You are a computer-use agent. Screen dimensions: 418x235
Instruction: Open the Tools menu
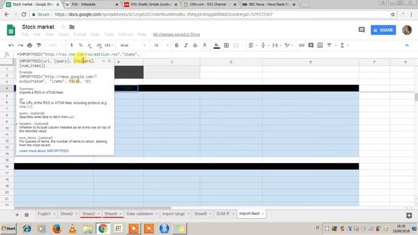[109, 35]
